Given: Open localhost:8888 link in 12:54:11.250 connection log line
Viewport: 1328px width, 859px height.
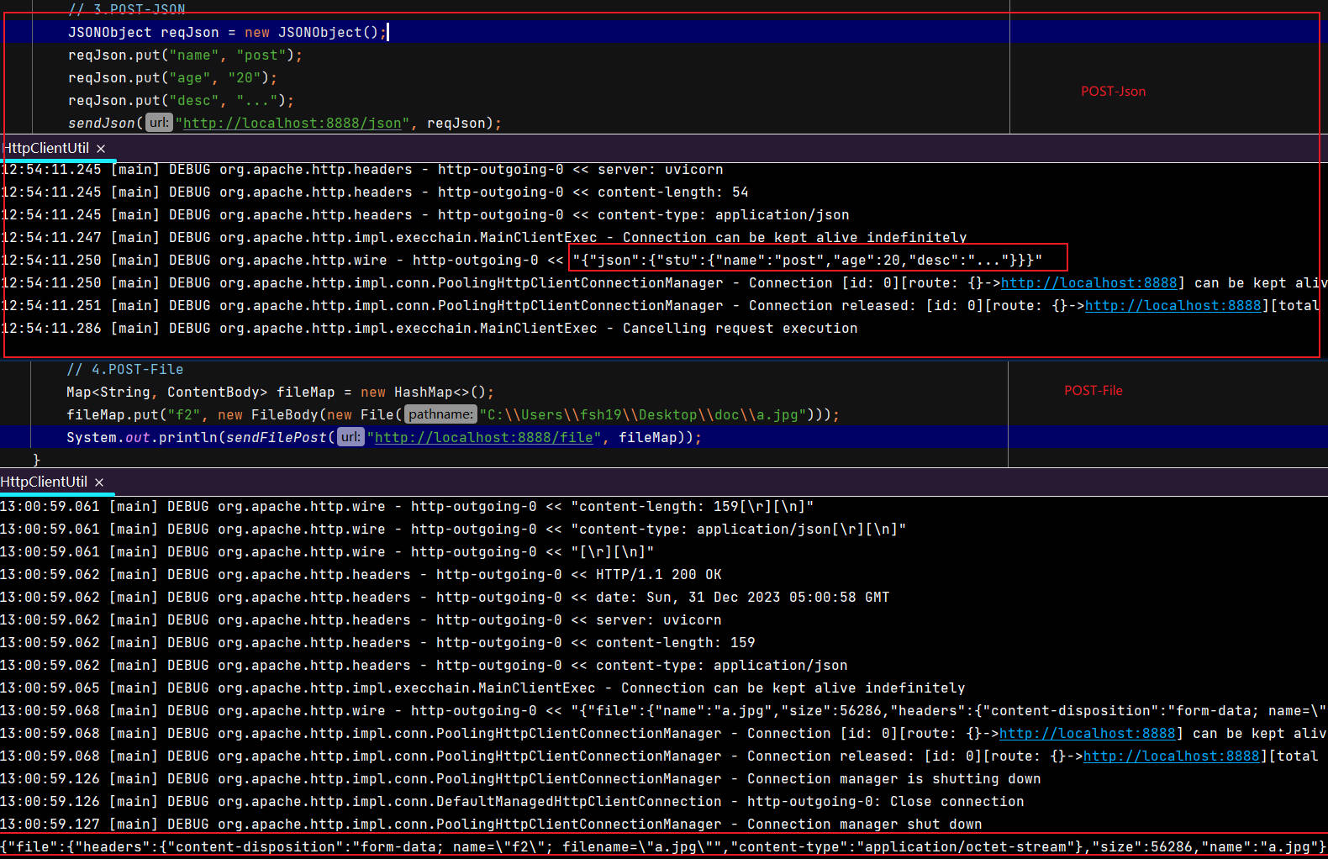Looking at the screenshot, I should pos(1088,283).
